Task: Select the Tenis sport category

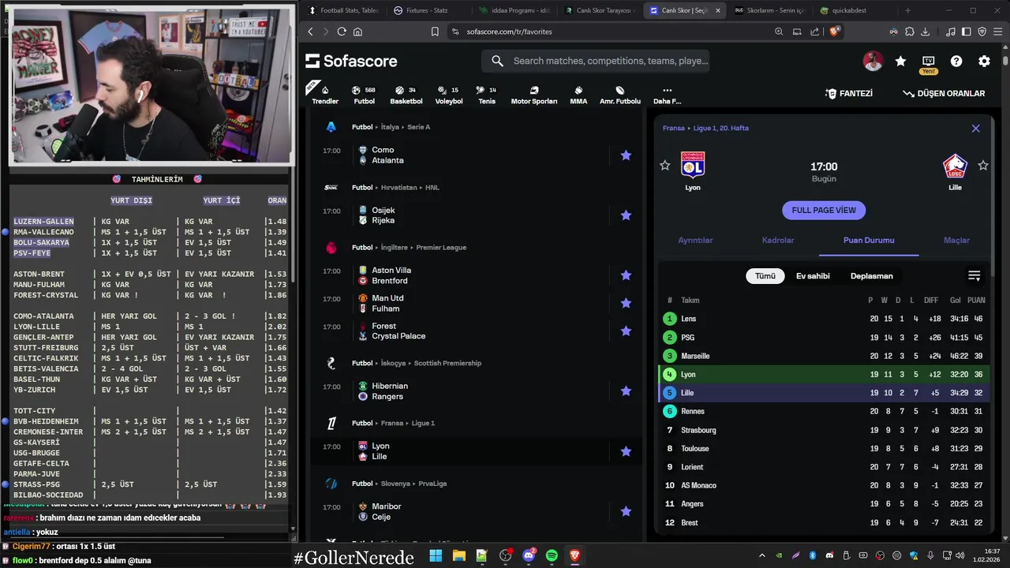Action: tap(487, 95)
